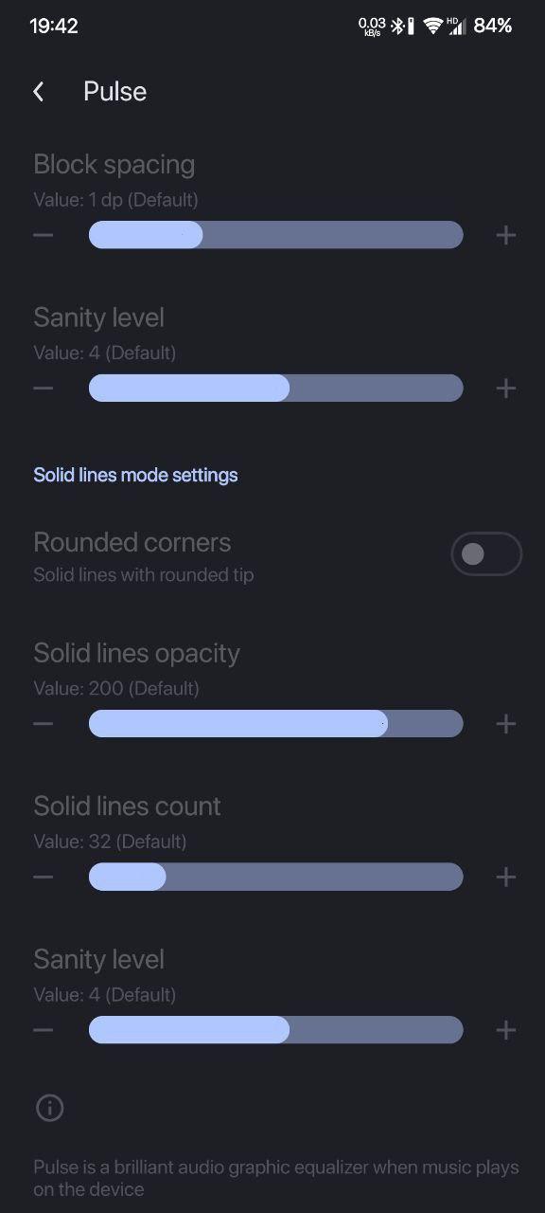This screenshot has height=1213, width=545.
Task: Decrease Block spacing with the minus icon
Action: point(44,235)
